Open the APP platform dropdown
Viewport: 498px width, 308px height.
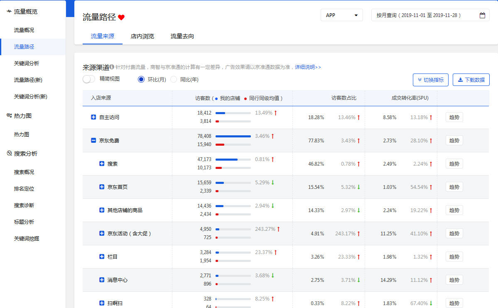pyautogui.click(x=341, y=15)
